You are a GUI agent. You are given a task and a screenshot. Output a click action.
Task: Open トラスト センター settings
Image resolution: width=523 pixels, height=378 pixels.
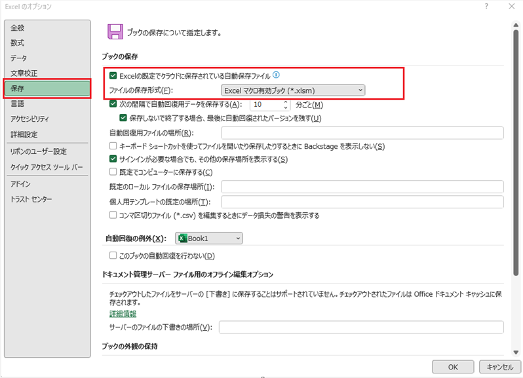(x=31, y=199)
